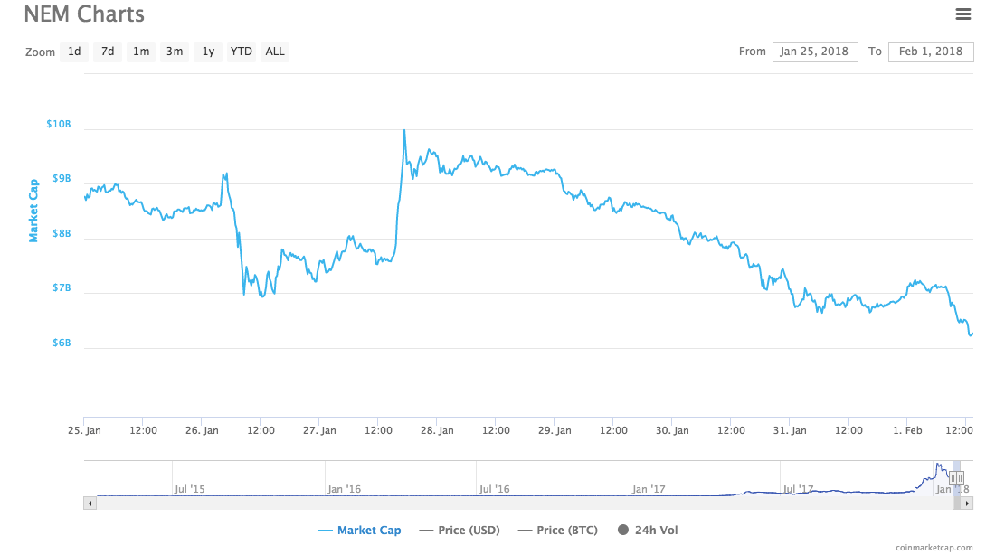Set zoom range to 7d
This screenshot has width=1005, height=555.
point(108,52)
